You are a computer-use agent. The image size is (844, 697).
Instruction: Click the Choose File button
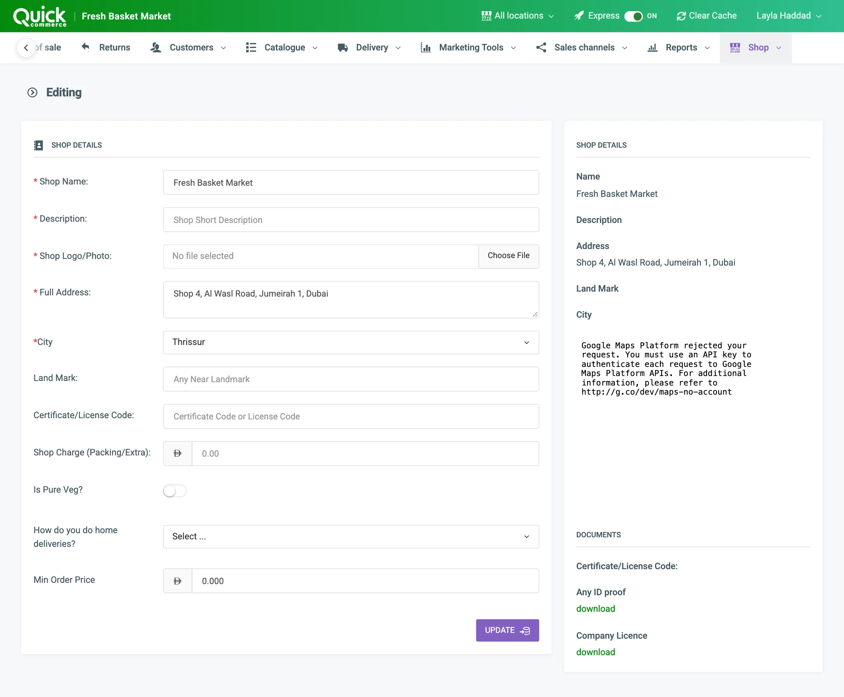[509, 256]
